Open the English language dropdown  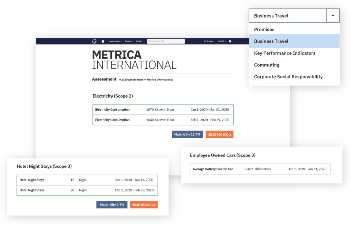[x=222, y=41]
